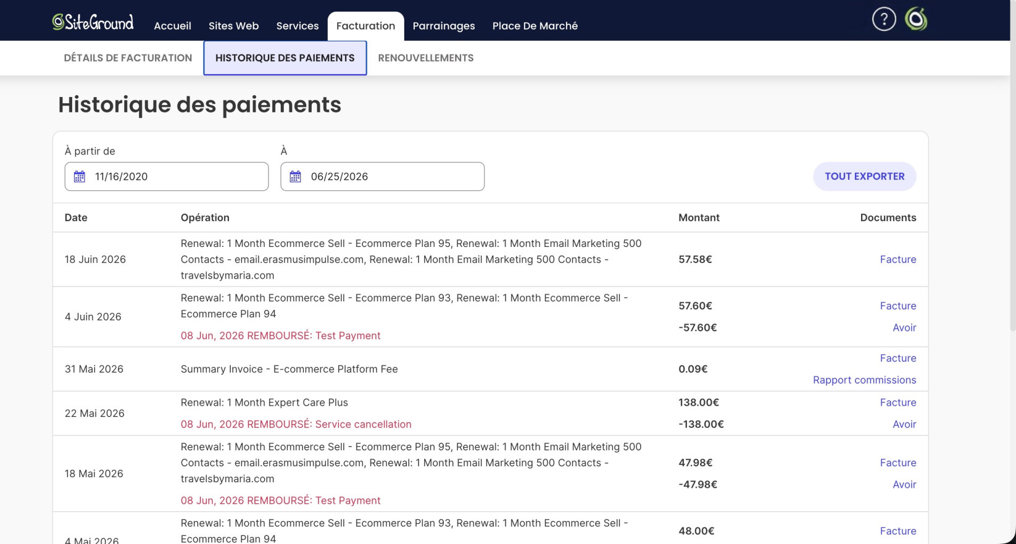Viewport: 1016px width, 544px height.
Task: Click the Documents column header
Action: point(888,217)
